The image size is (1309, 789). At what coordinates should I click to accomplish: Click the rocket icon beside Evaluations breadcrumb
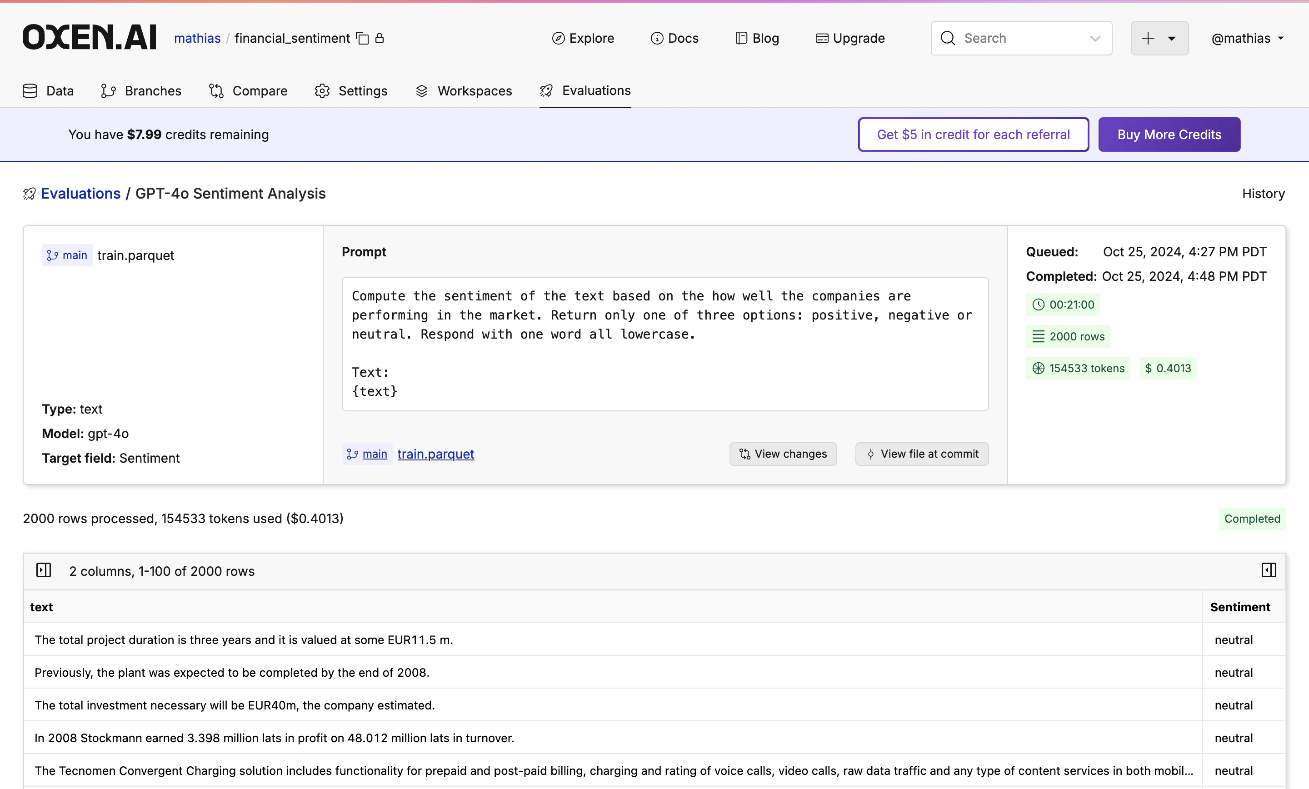coord(29,194)
